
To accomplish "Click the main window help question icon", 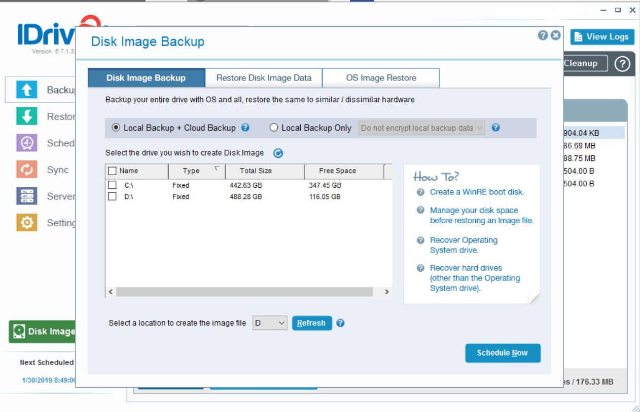I will pyautogui.click(x=622, y=64).
